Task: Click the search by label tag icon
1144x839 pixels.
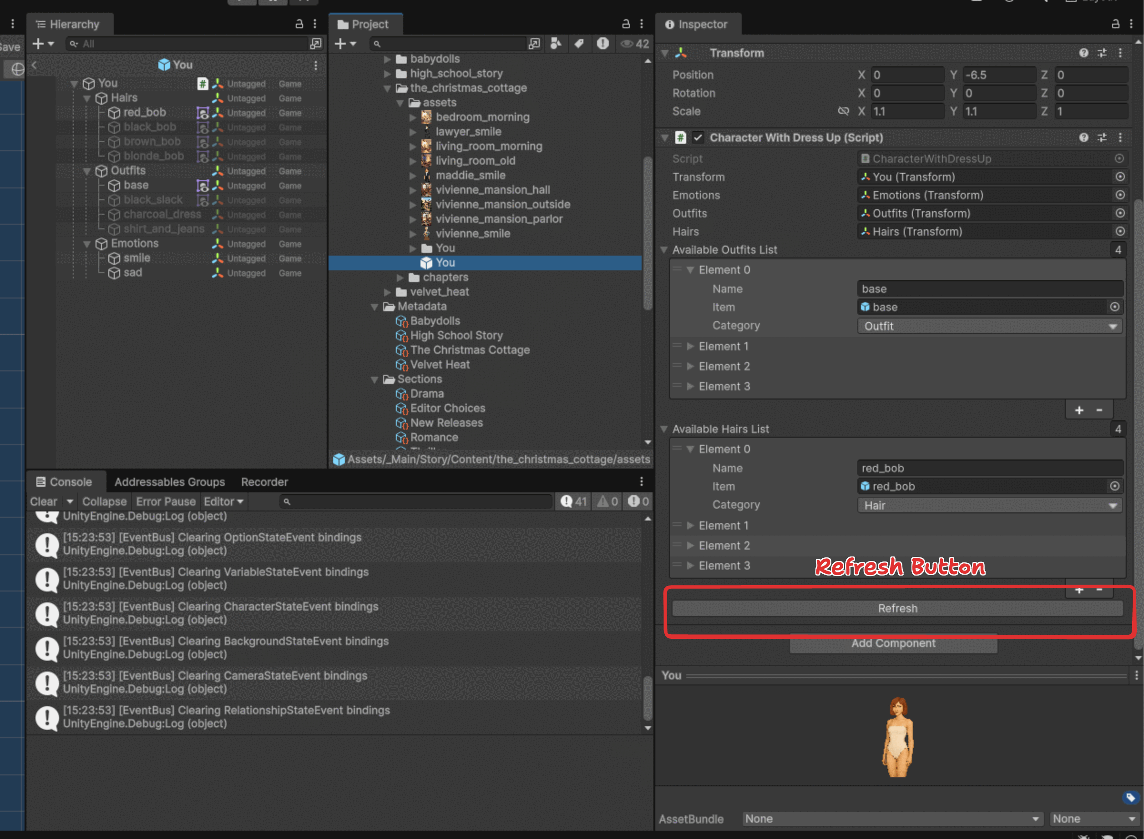Action: coord(579,44)
